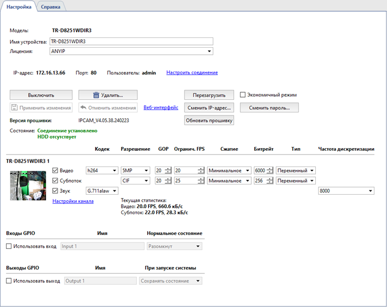Select the Настройка tab
Viewport: 387px width, 307px height.
tap(19, 7)
